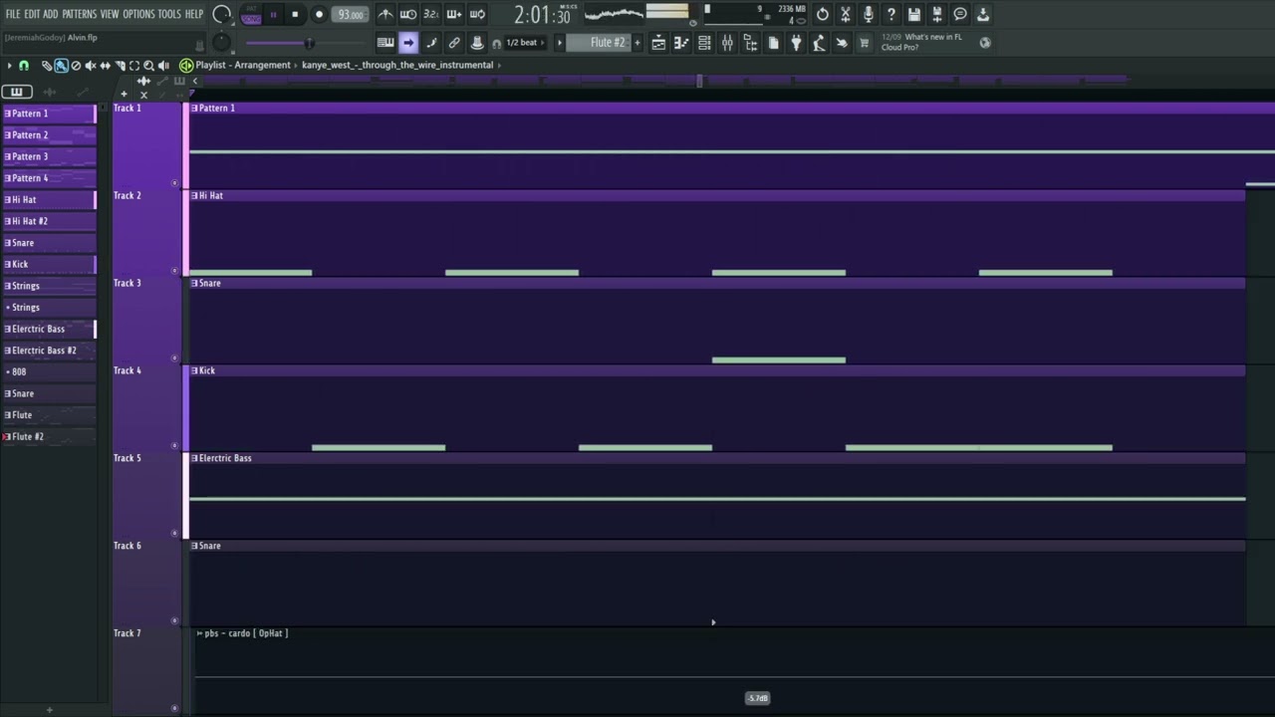Image resolution: width=1275 pixels, height=717 pixels.
Task: Click the tempo value 93.000
Action: point(350,14)
